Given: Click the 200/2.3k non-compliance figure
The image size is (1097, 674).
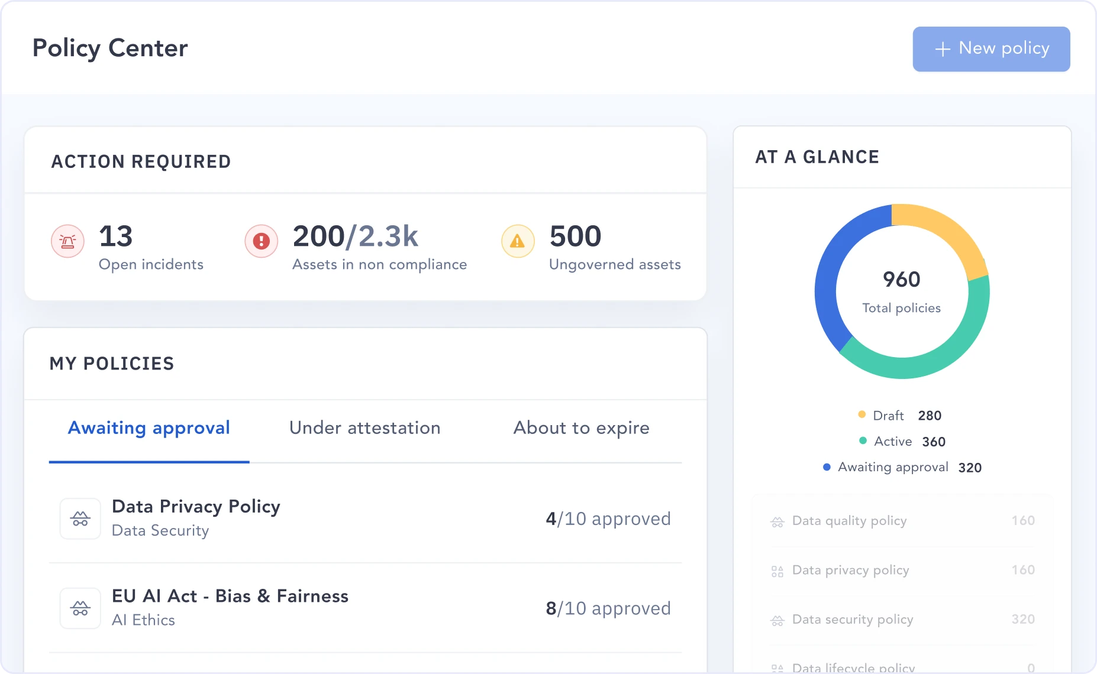Looking at the screenshot, I should point(356,236).
